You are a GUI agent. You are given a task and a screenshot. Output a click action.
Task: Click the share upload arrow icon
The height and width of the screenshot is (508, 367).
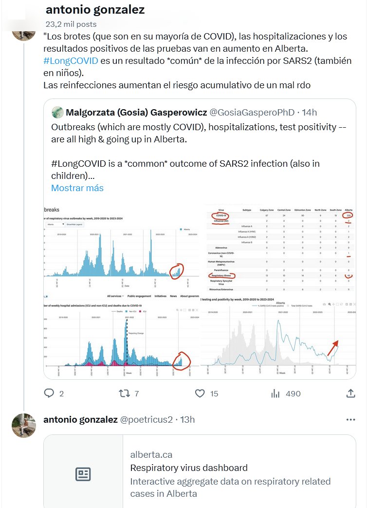(350, 393)
